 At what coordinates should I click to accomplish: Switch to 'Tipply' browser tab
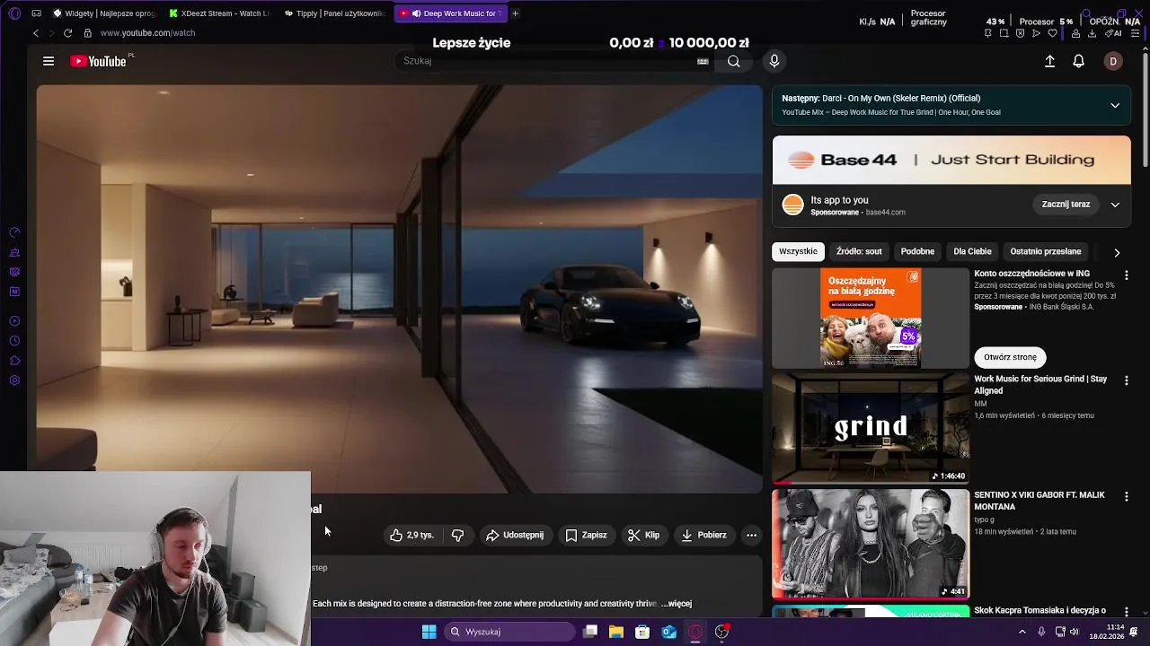pos(334,13)
